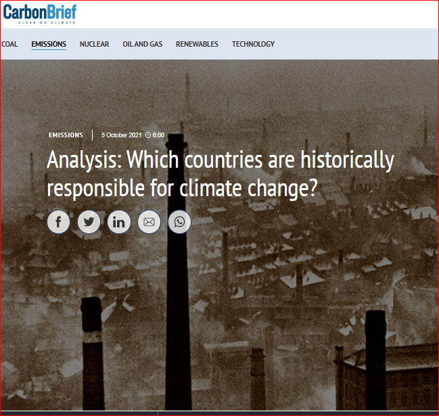Screen dimensions: 439x416
Task: Navigate to Renewables section
Action: (197, 44)
